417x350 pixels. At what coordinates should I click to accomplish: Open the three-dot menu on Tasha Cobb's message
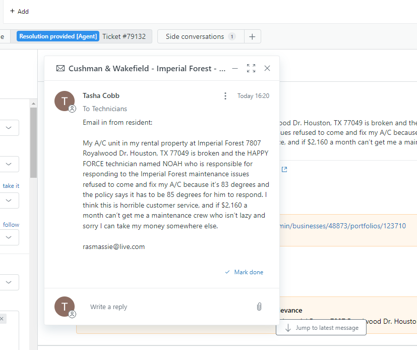pos(225,96)
